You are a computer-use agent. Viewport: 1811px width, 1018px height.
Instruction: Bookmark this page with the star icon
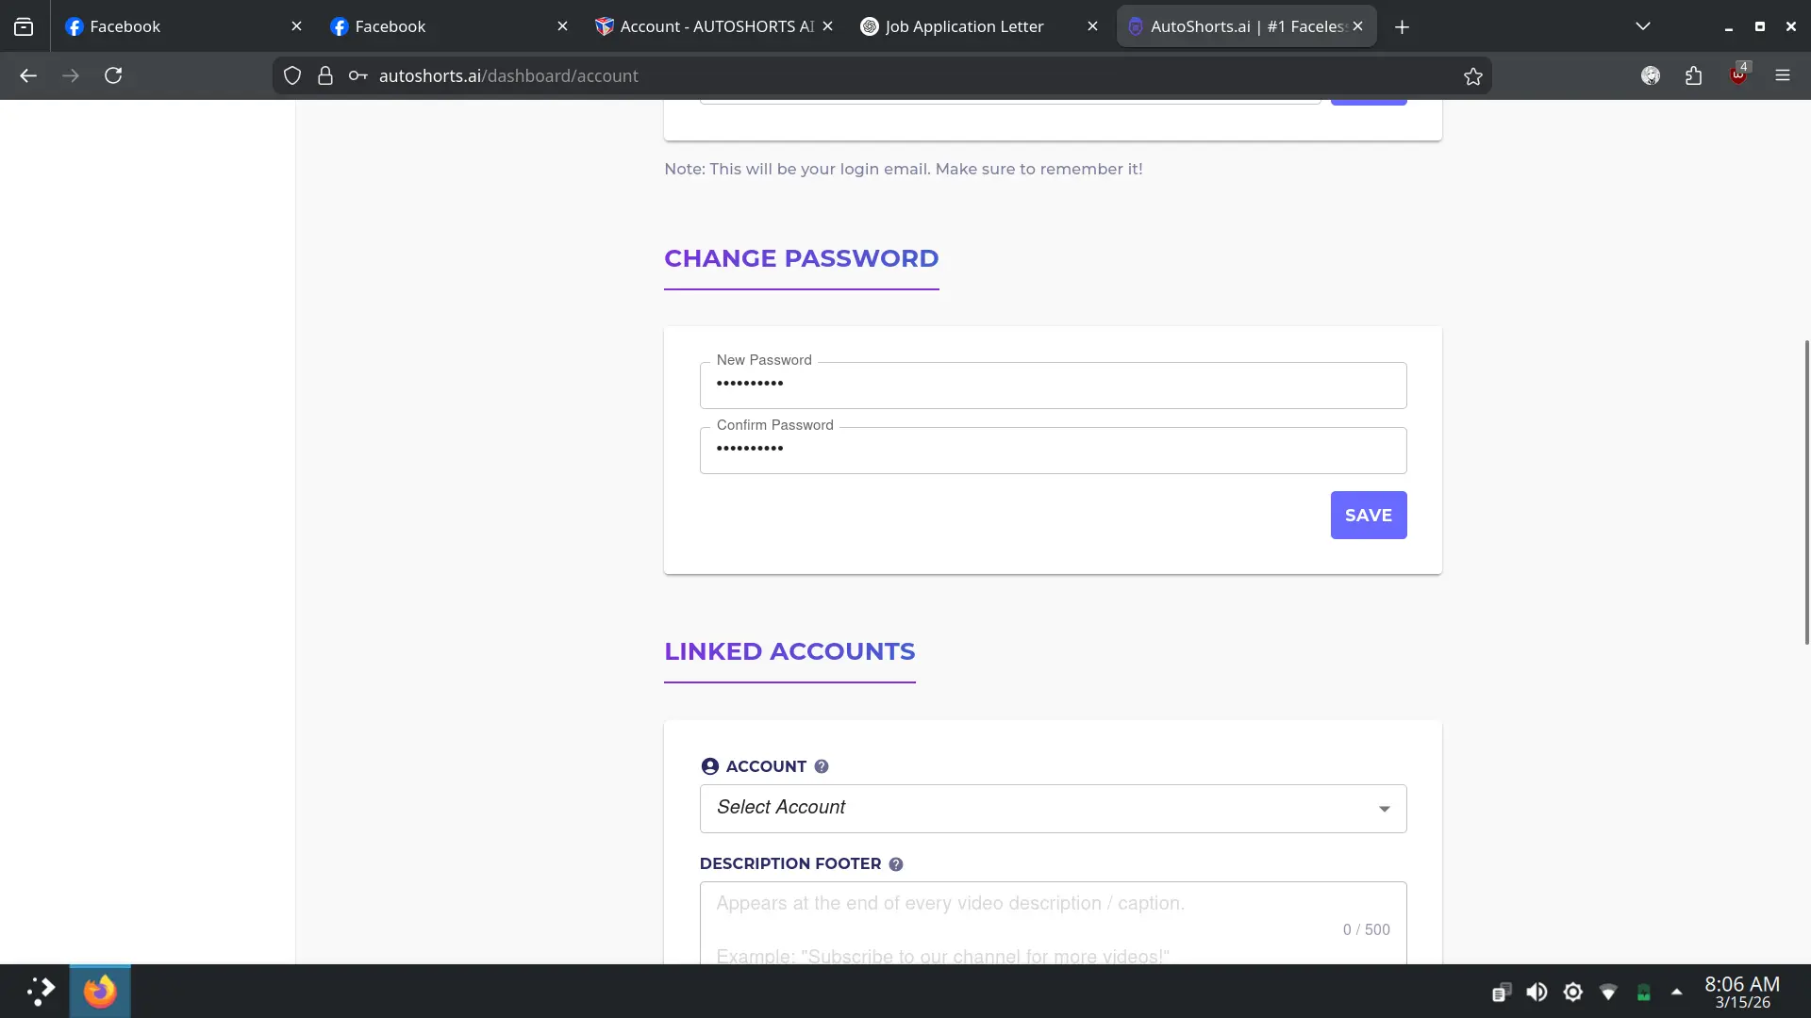[x=1473, y=76]
